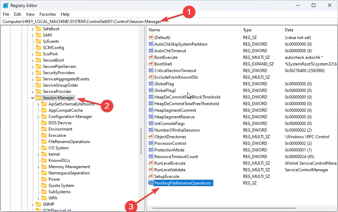Select the Quota System key

tap(61, 186)
